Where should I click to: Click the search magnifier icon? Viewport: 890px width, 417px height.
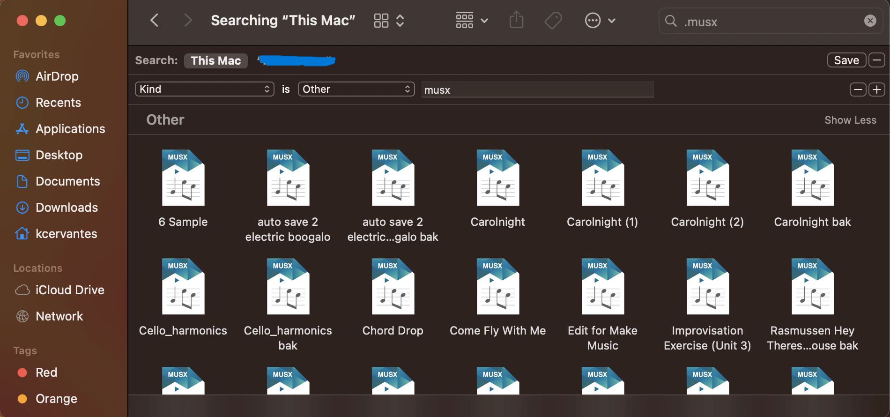[x=671, y=21]
